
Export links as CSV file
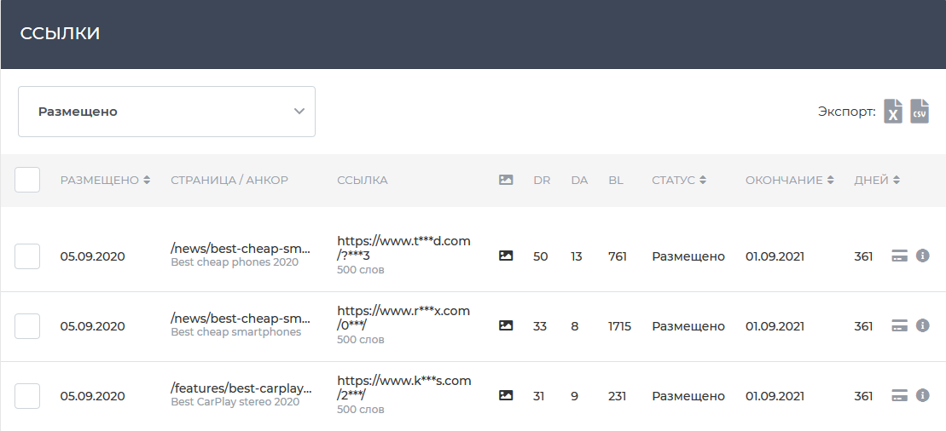(x=920, y=112)
